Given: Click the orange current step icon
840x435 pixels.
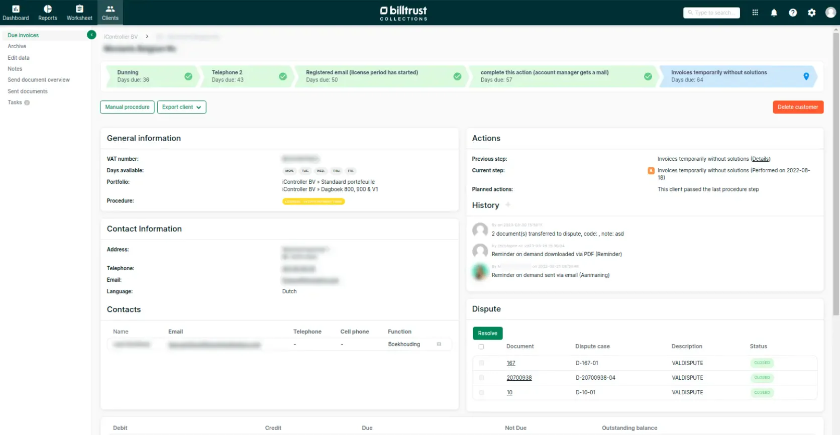Looking at the screenshot, I should point(651,171).
